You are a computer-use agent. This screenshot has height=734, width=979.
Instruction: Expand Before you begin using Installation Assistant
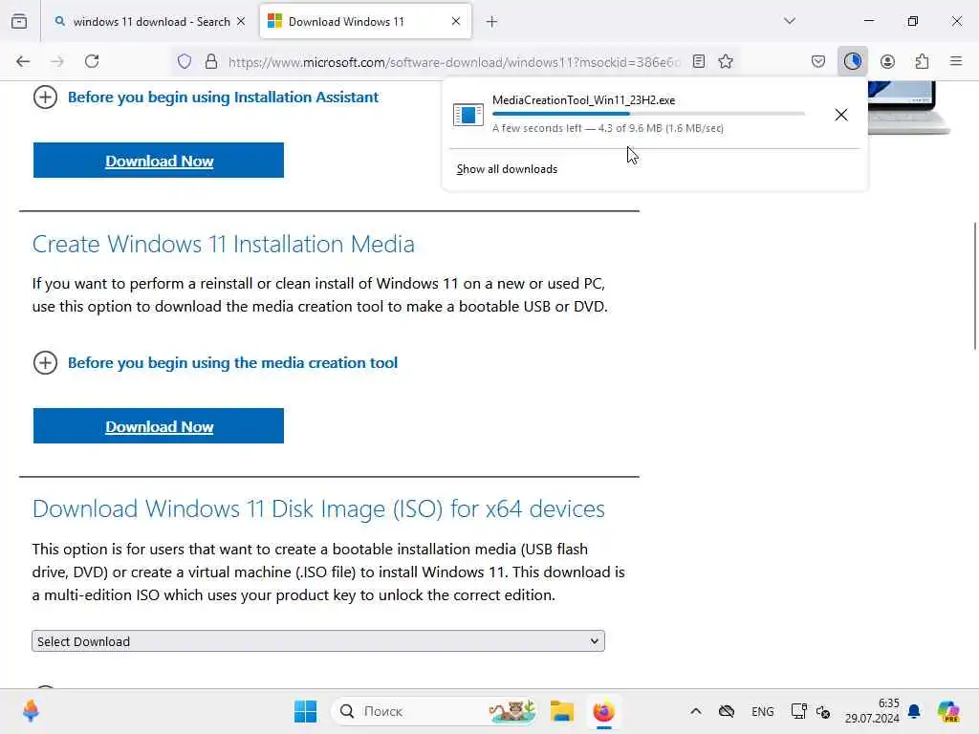[45, 97]
